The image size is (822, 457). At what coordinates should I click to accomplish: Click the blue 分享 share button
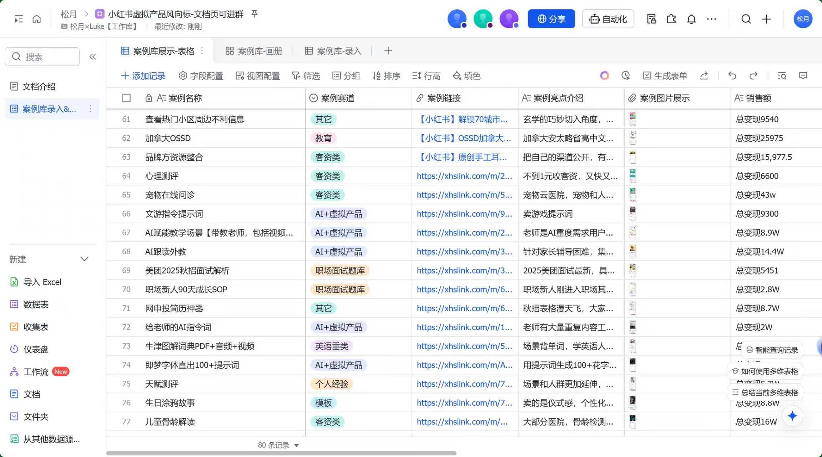(551, 19)
